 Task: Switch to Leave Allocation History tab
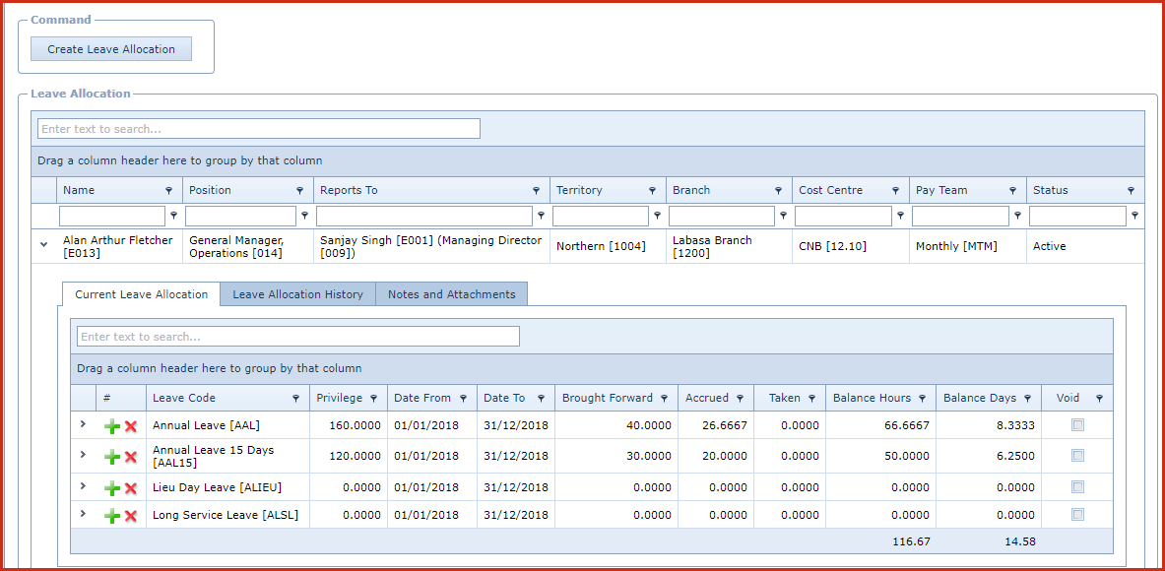[x=297, y=294]
